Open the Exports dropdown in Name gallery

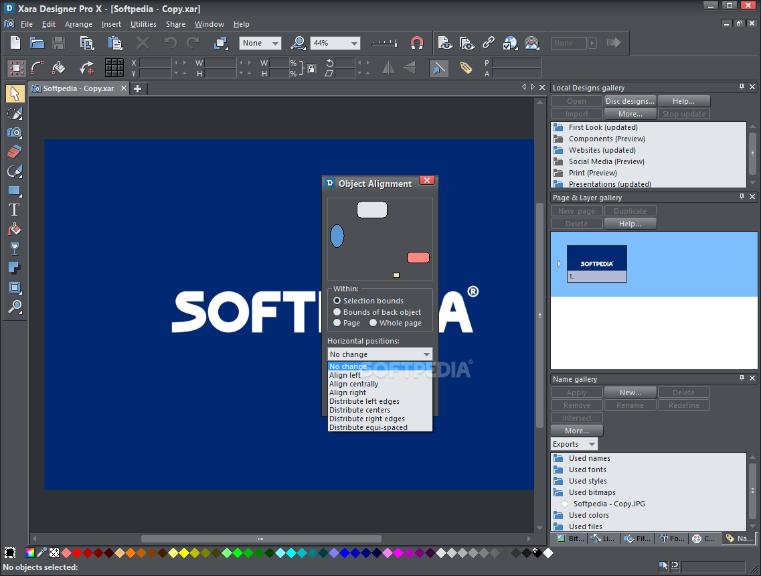click(574, 444)
